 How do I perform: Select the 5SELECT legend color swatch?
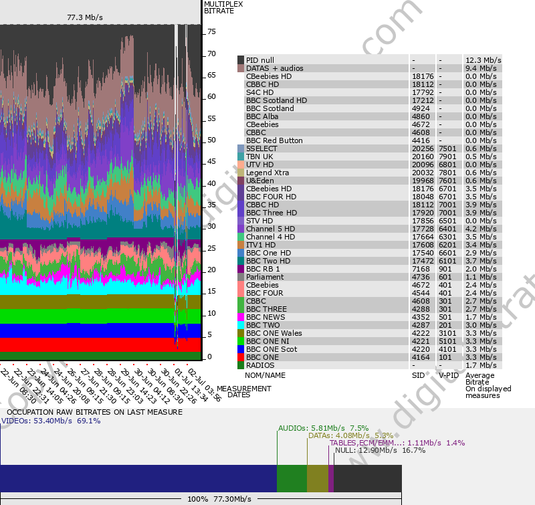(241, 148)
